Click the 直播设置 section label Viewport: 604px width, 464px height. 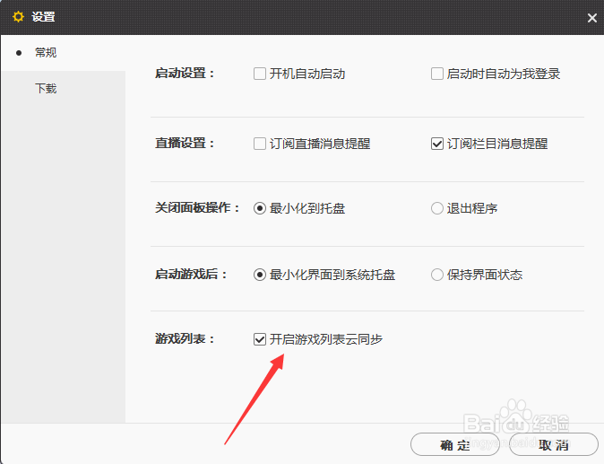click(x=185, y=143)
